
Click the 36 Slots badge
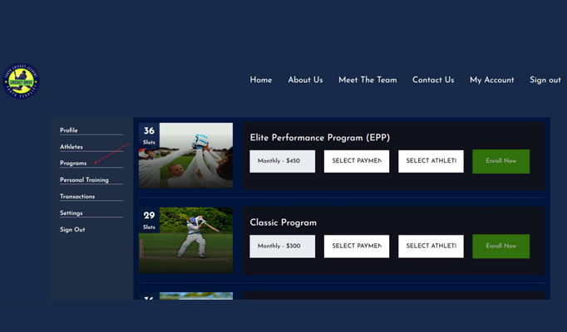point(149,135)
